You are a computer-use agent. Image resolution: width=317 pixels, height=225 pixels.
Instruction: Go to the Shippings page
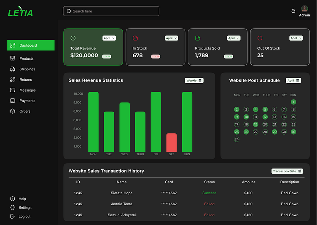point(27,69)
